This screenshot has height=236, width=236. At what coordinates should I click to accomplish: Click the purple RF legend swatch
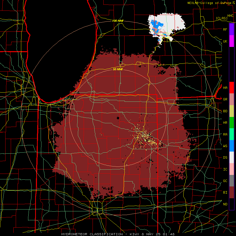232,29
